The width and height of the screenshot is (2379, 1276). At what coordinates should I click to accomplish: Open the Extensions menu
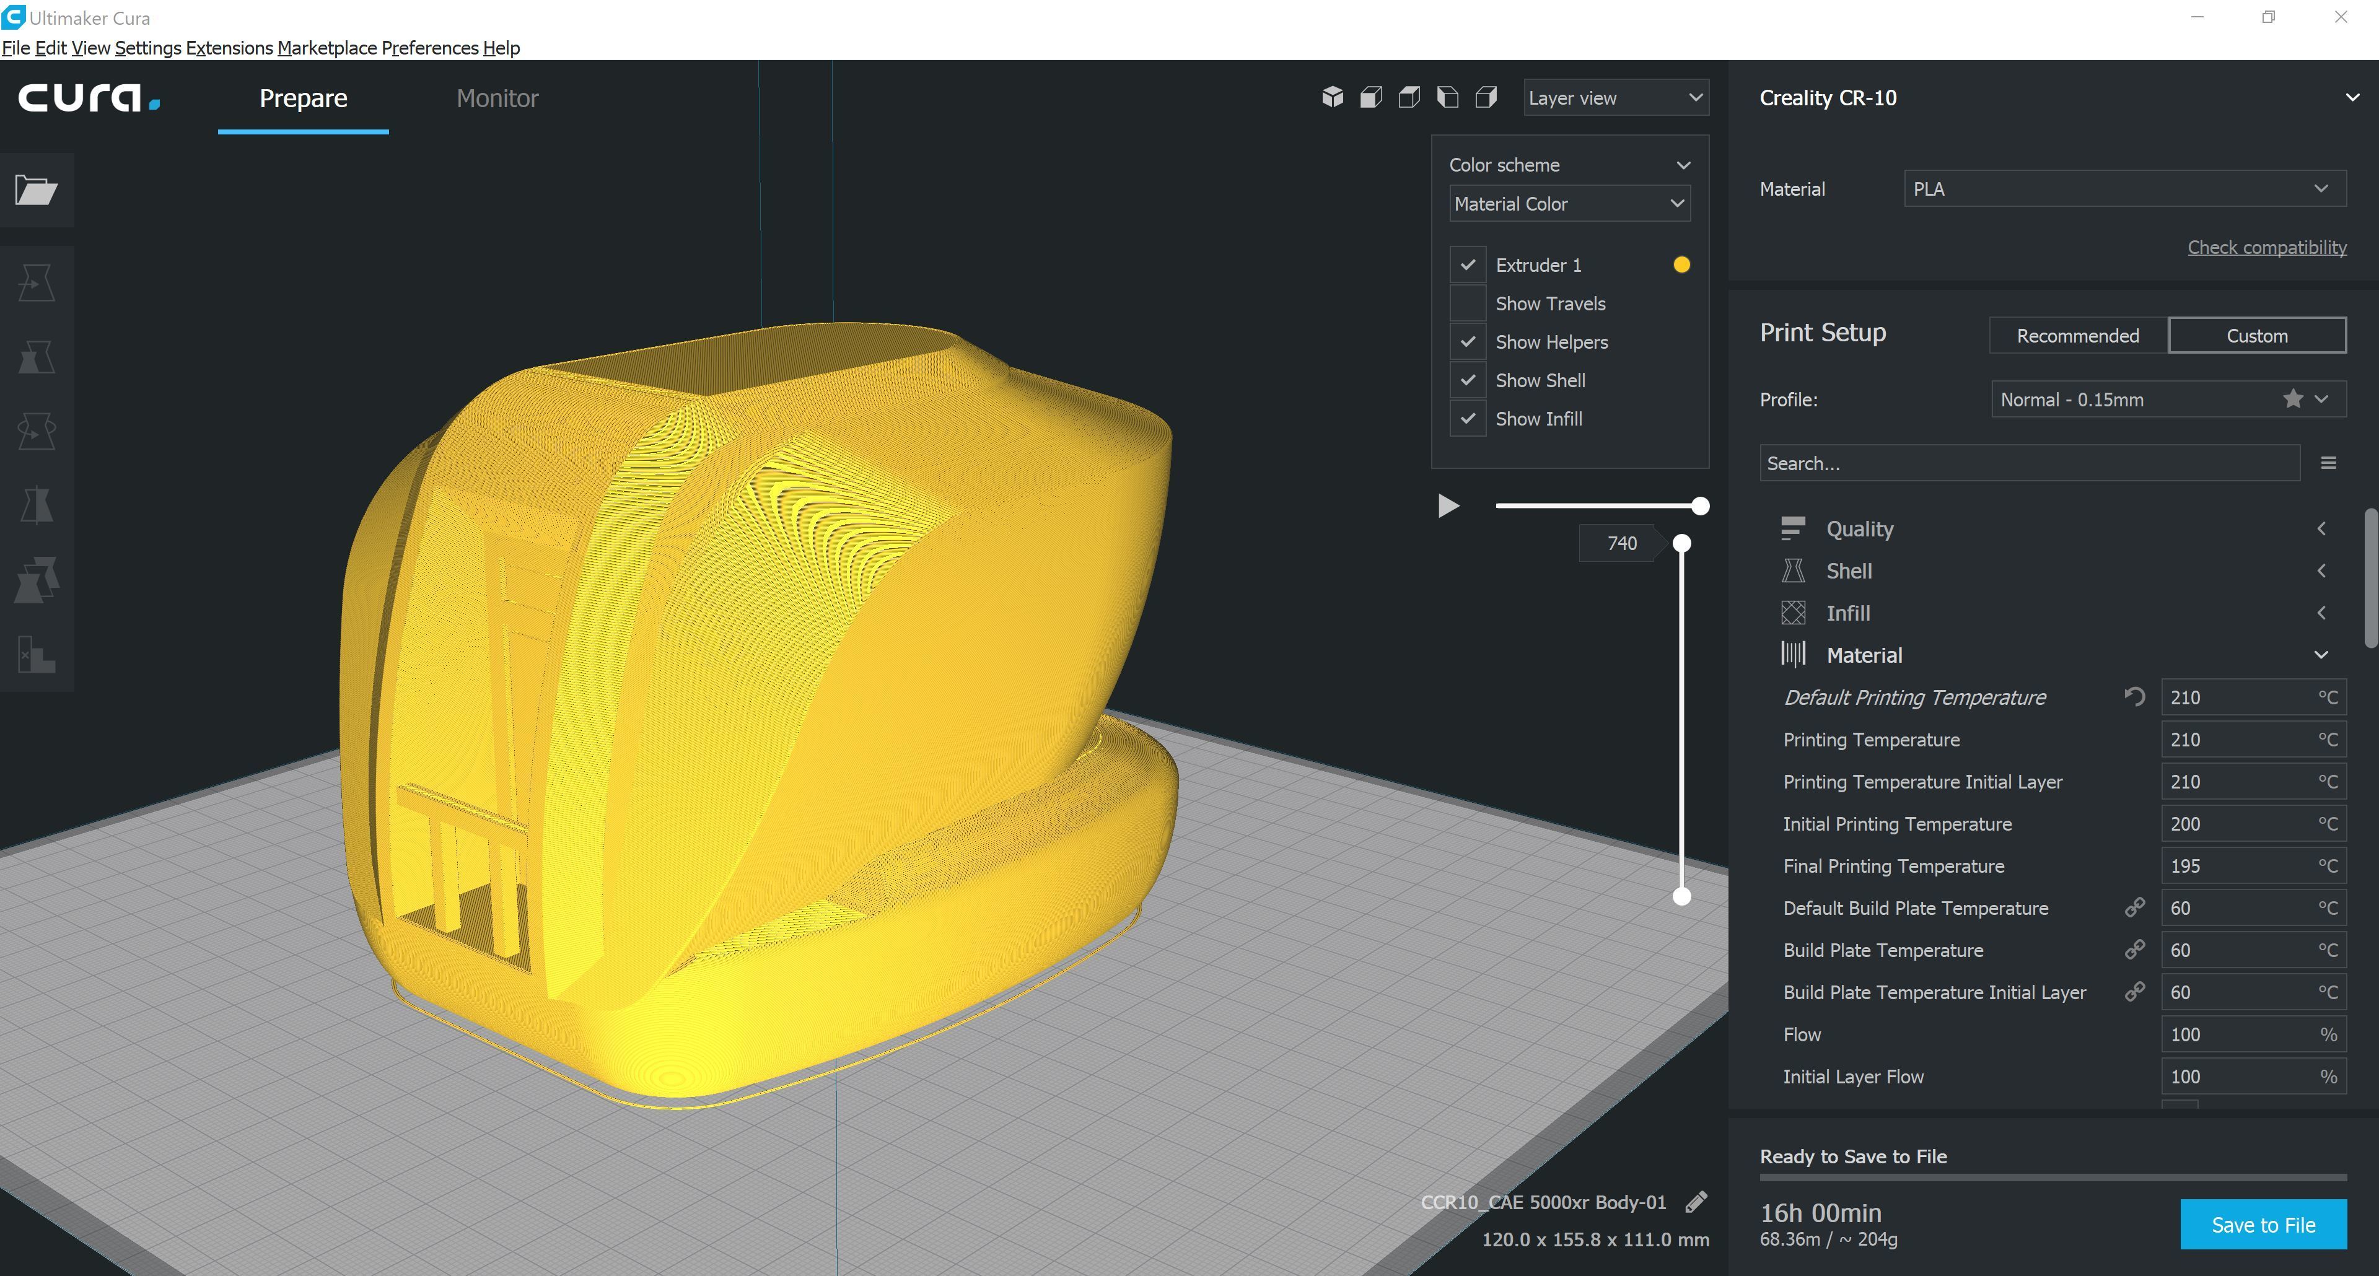pos(229,48)
